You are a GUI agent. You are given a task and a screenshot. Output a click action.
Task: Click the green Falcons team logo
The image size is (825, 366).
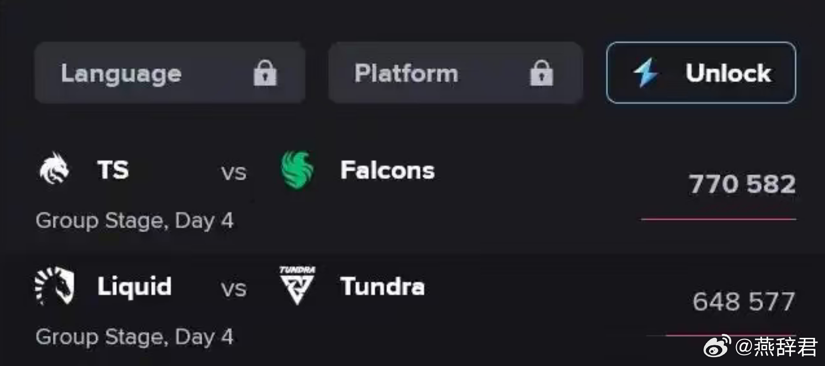pos(297,170)
